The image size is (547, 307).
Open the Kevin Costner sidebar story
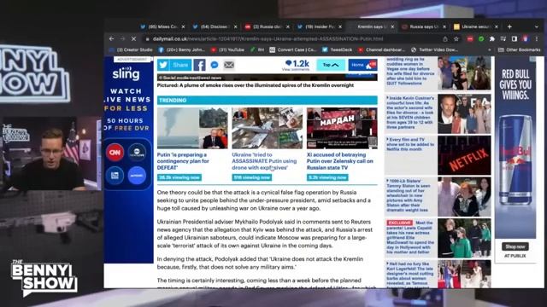coord(410,113)
